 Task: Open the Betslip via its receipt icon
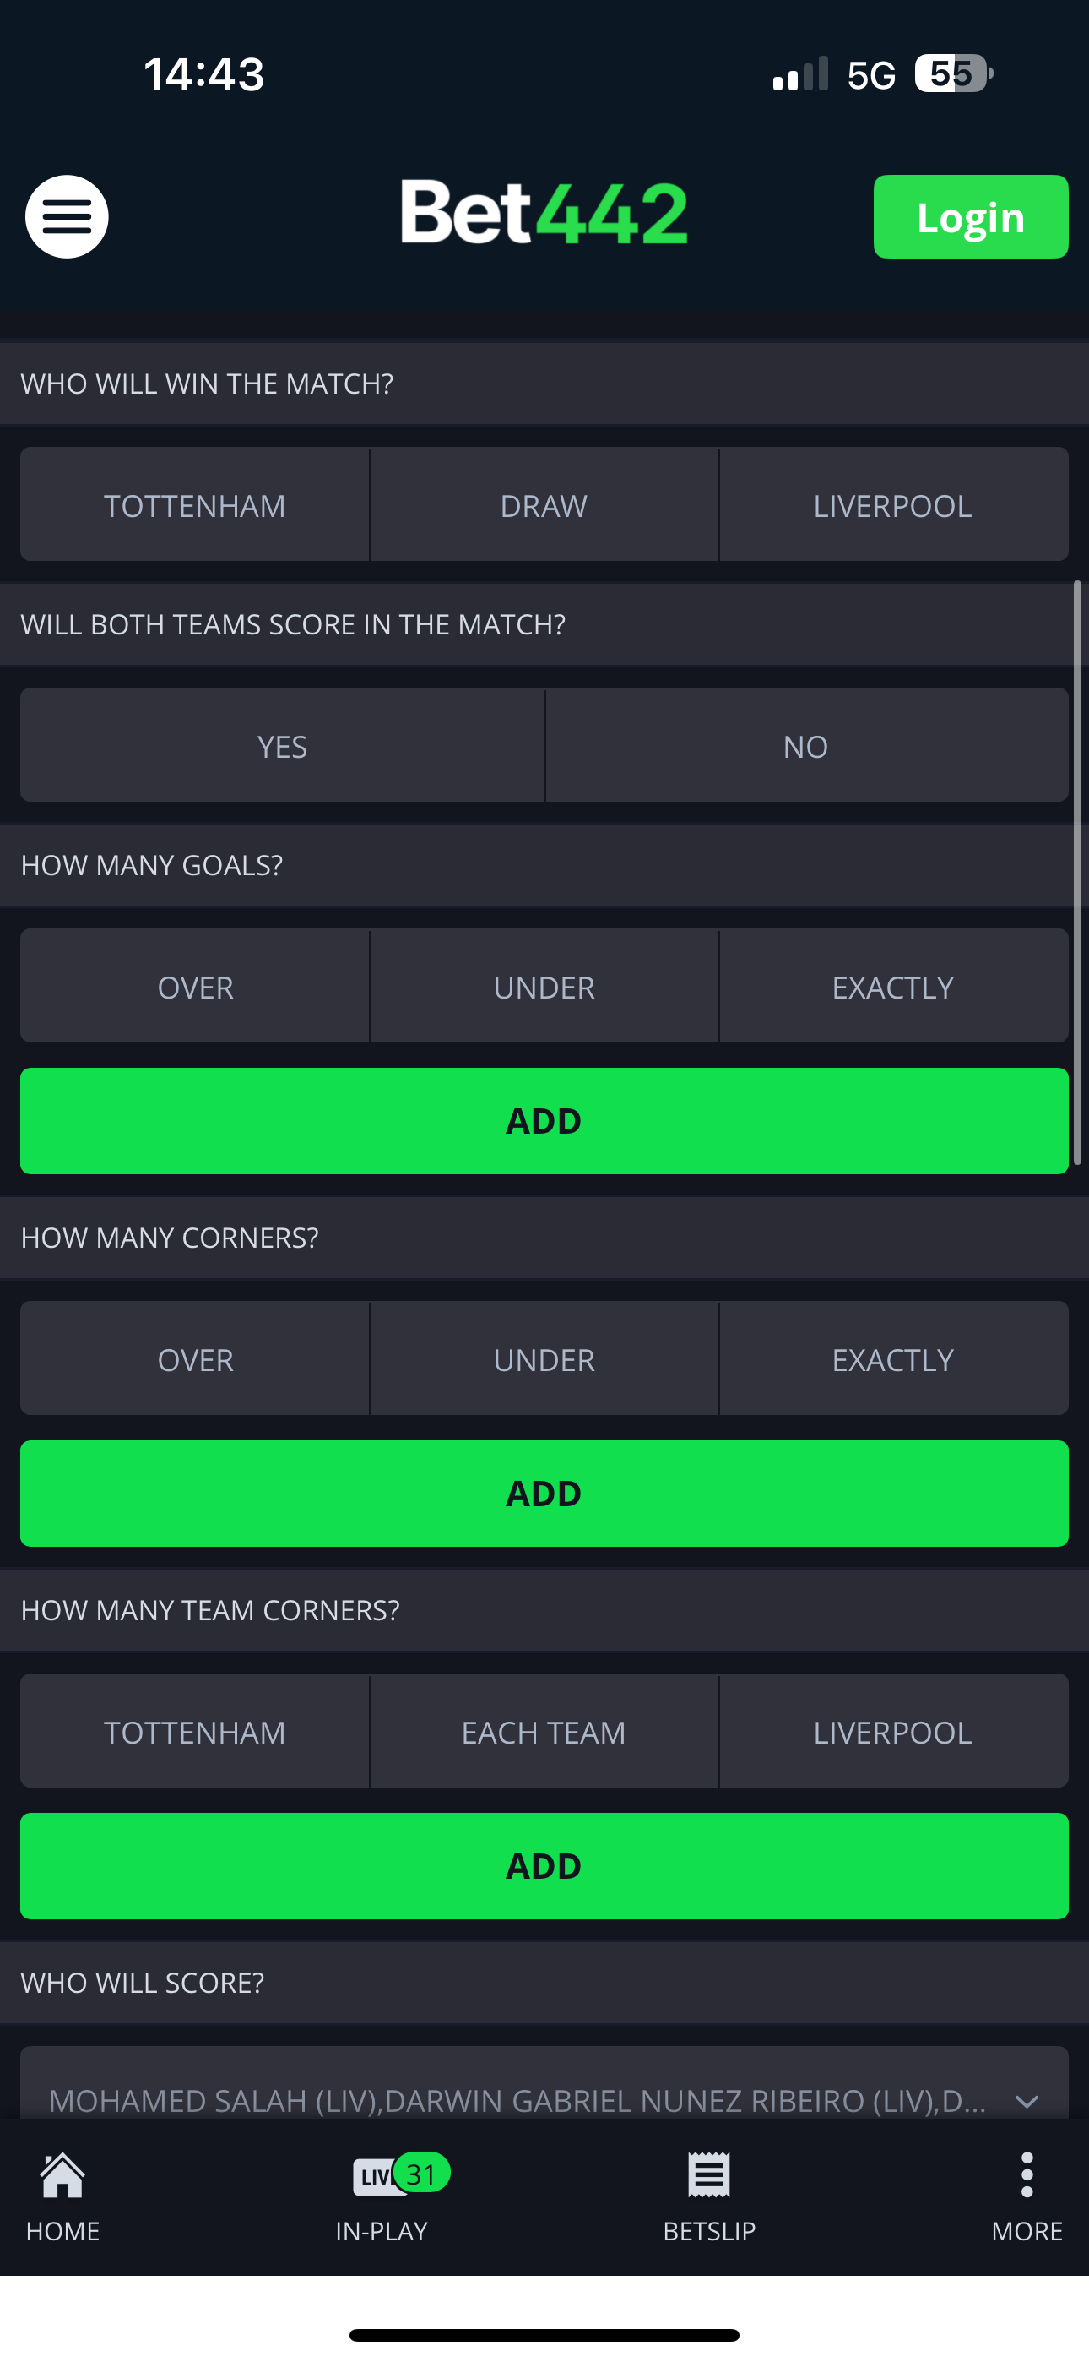pyautogui.click(x=707, y=2174)
